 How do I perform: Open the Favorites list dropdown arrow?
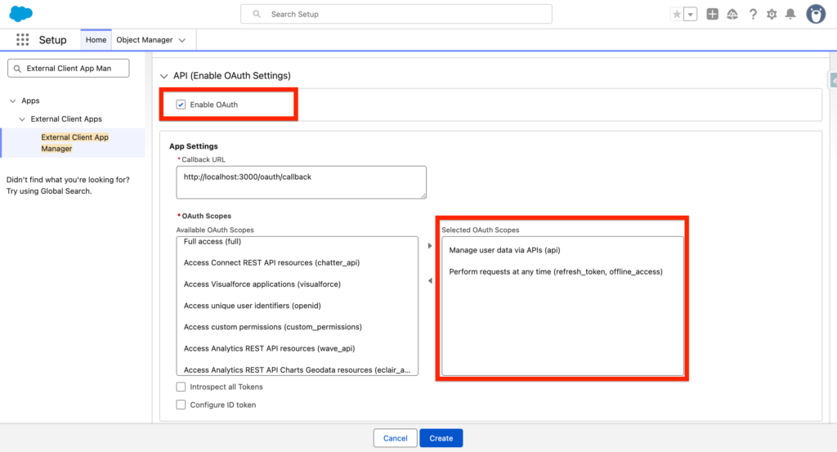tap(691, 15)
